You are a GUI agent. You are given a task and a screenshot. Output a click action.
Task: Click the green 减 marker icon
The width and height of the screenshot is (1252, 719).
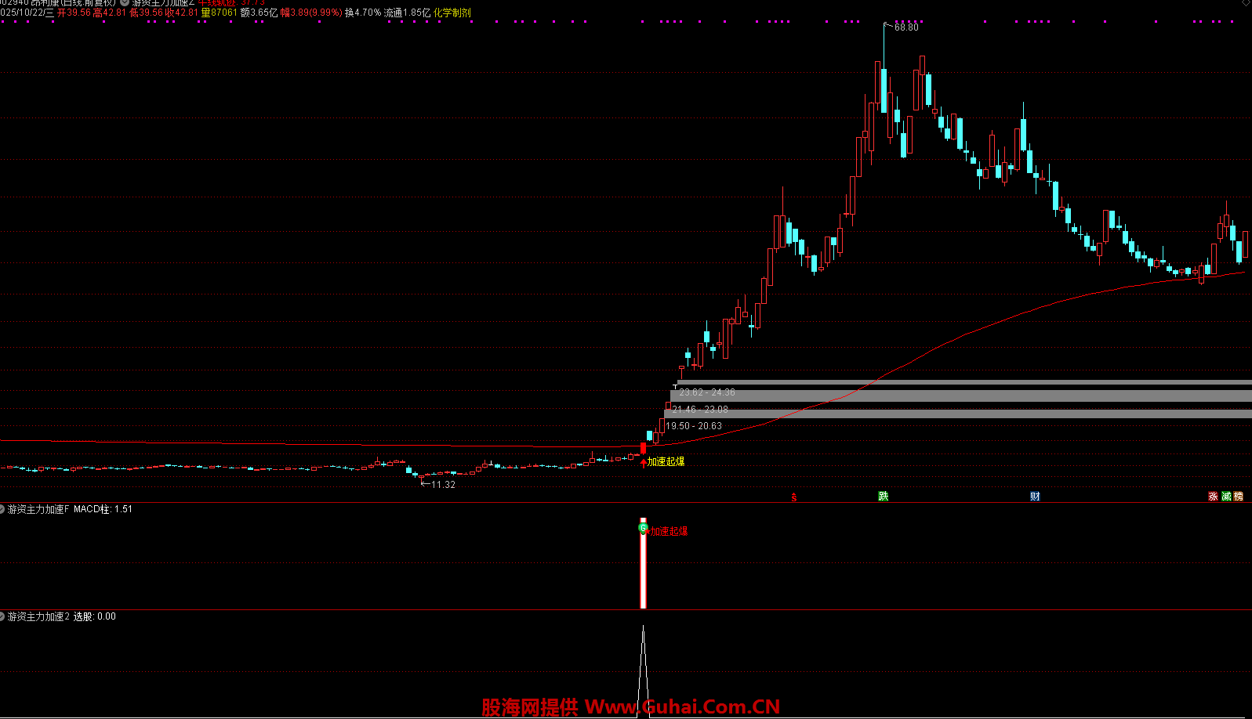(x=1226, y=496)
